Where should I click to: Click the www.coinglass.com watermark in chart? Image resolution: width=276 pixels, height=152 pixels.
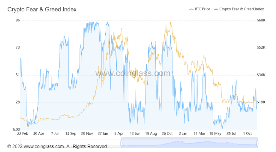(x=133, y=73)
